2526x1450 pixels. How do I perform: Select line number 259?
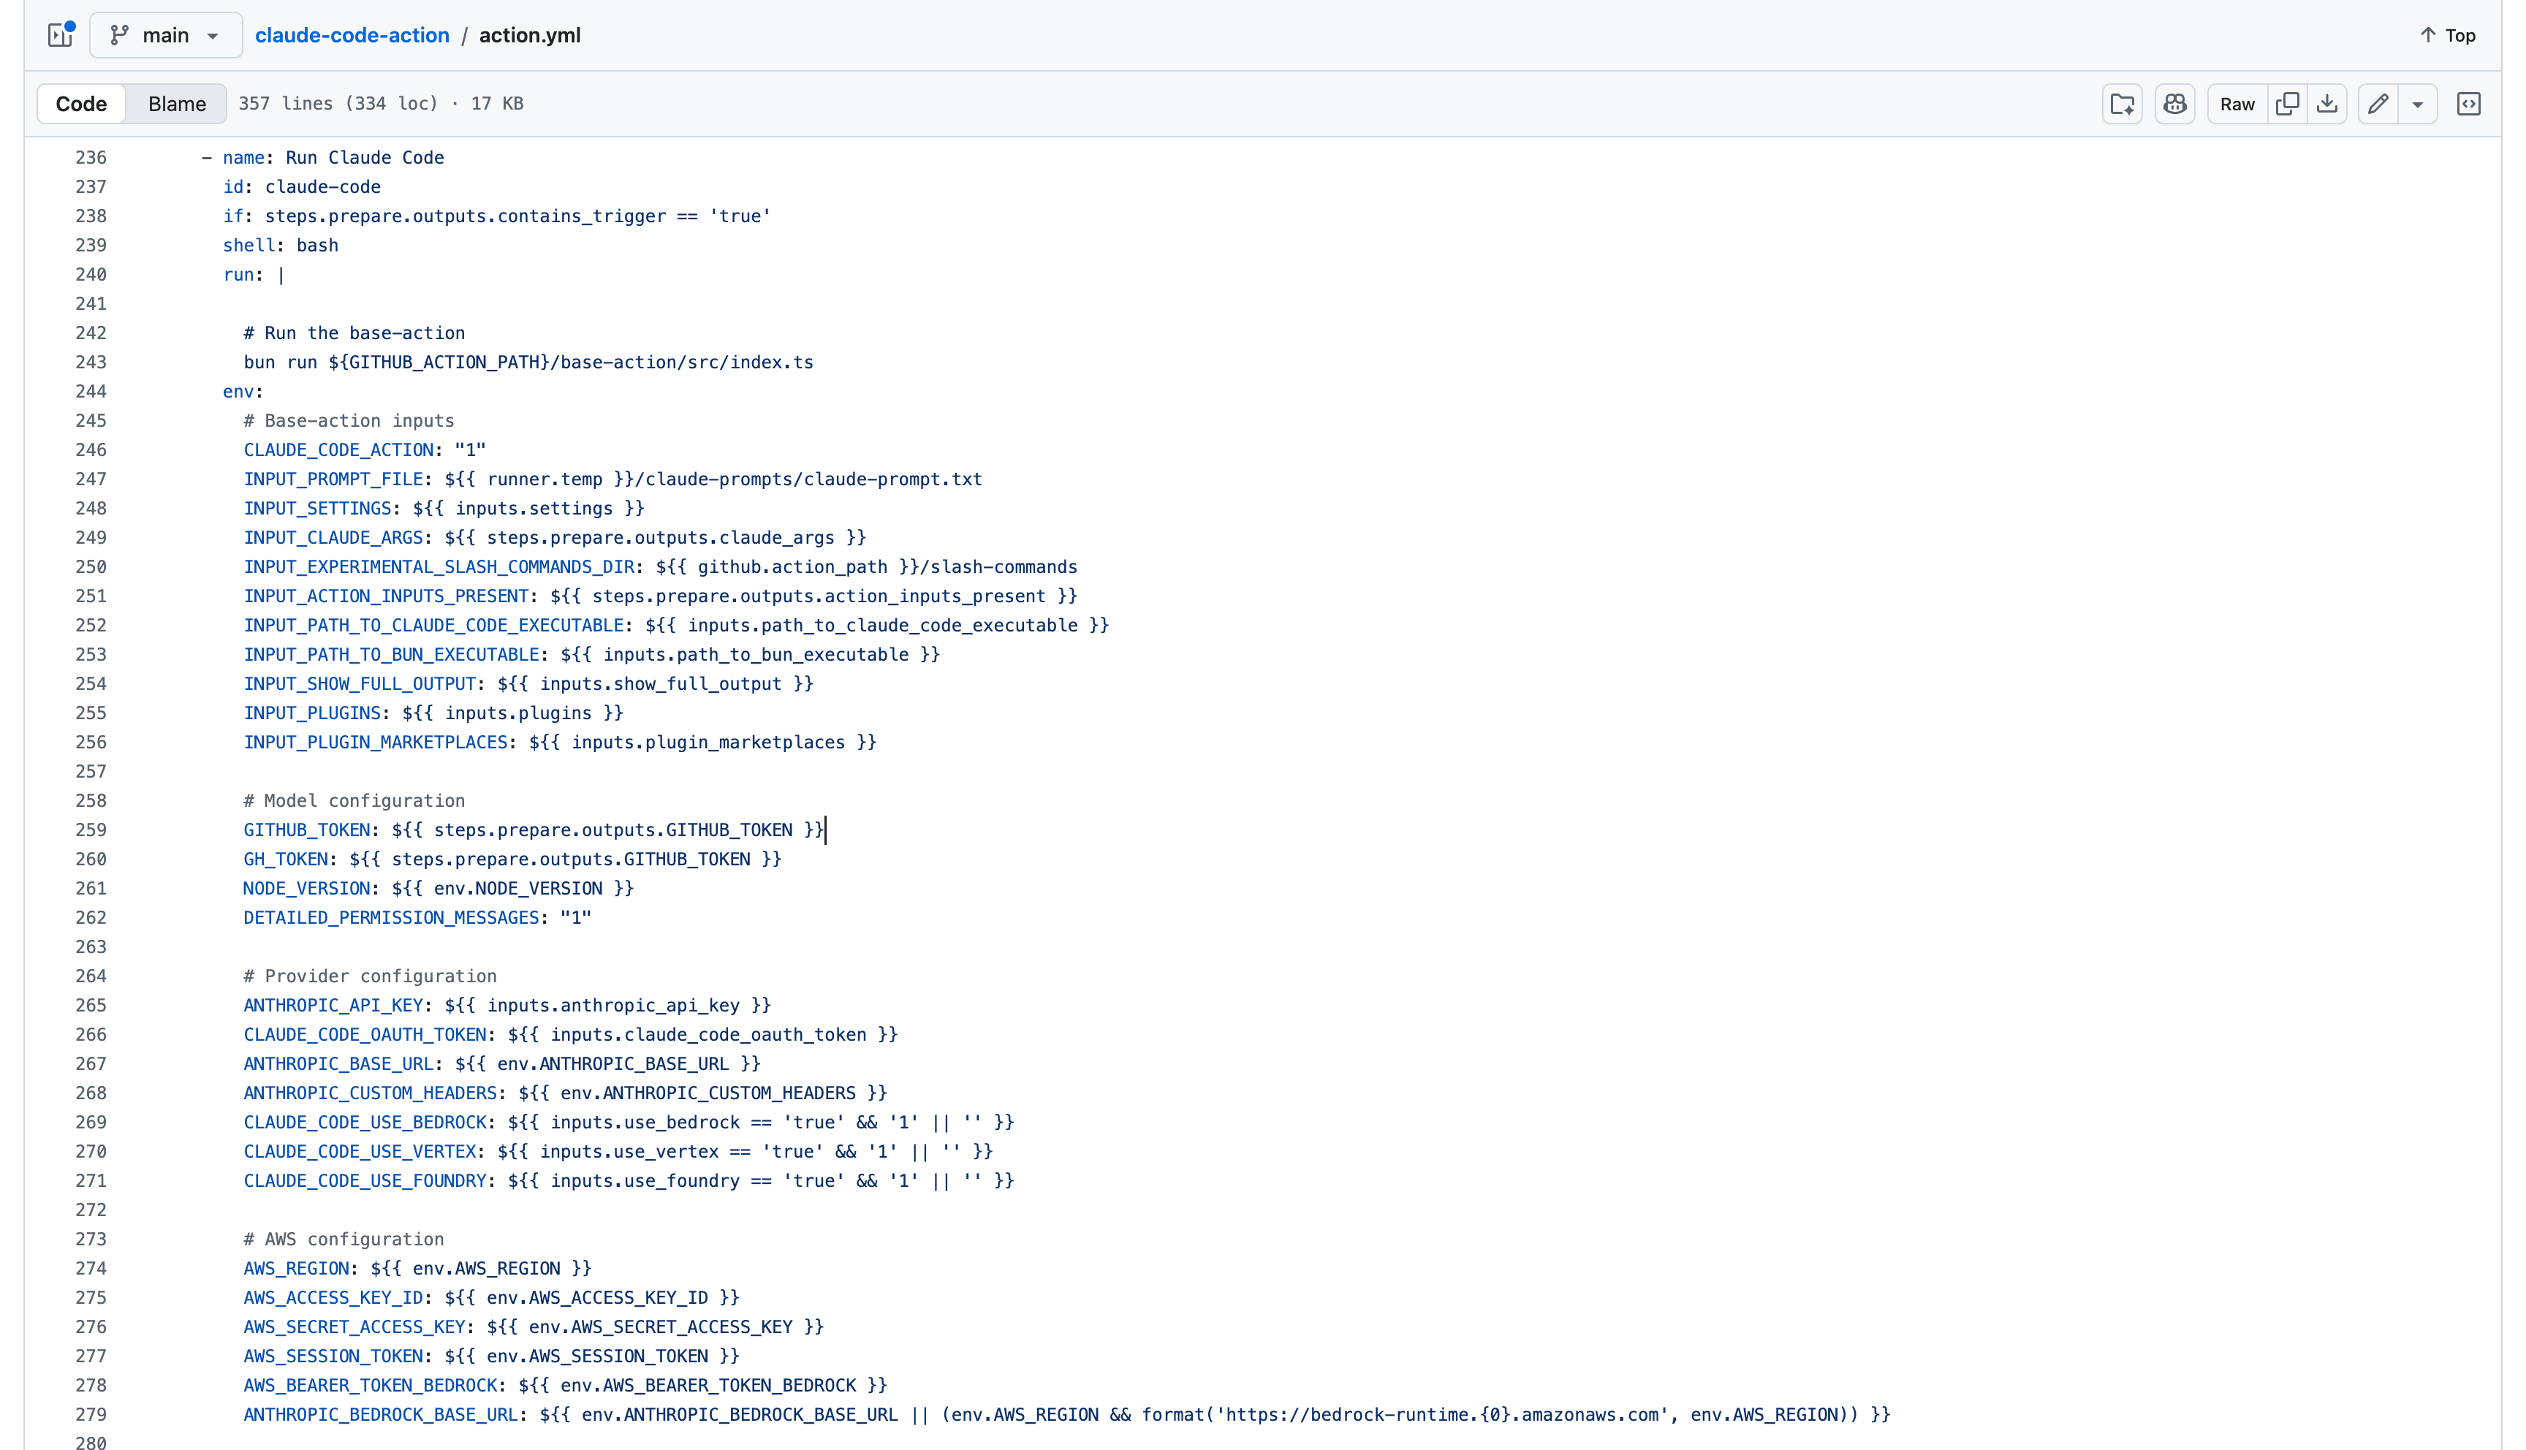click(91, 830)
